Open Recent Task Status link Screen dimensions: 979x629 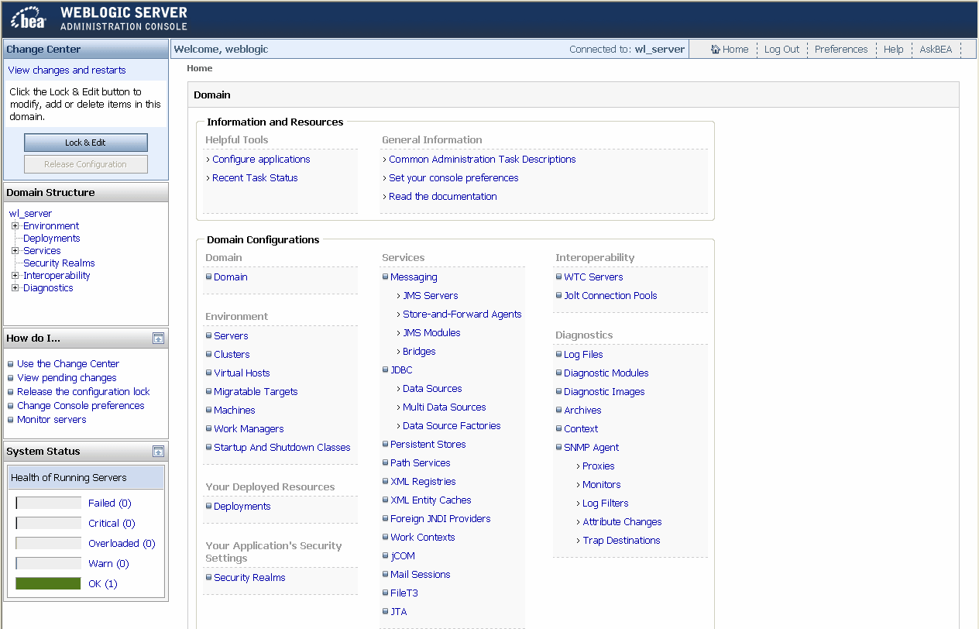[x=255, y=177]
